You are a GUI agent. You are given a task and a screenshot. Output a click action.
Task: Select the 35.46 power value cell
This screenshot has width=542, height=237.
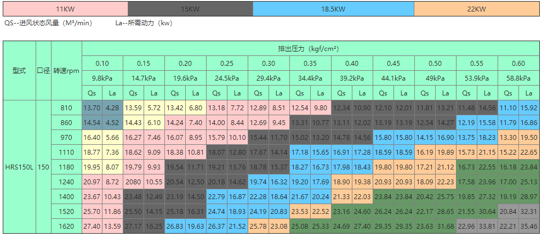pos(529,226)
